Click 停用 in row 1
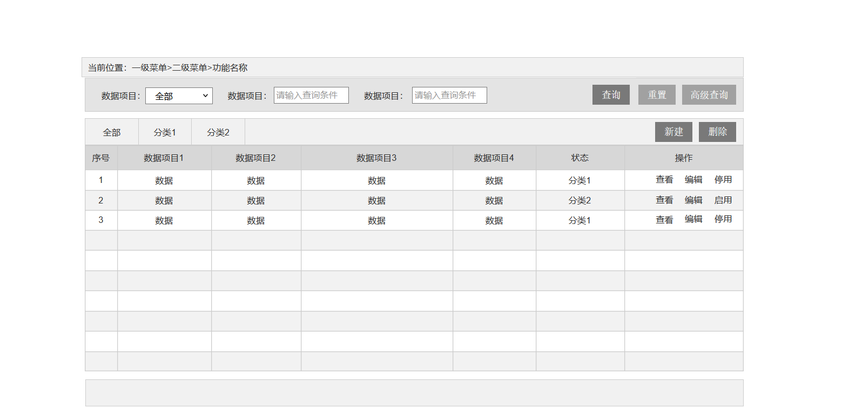 coord(723,180)
